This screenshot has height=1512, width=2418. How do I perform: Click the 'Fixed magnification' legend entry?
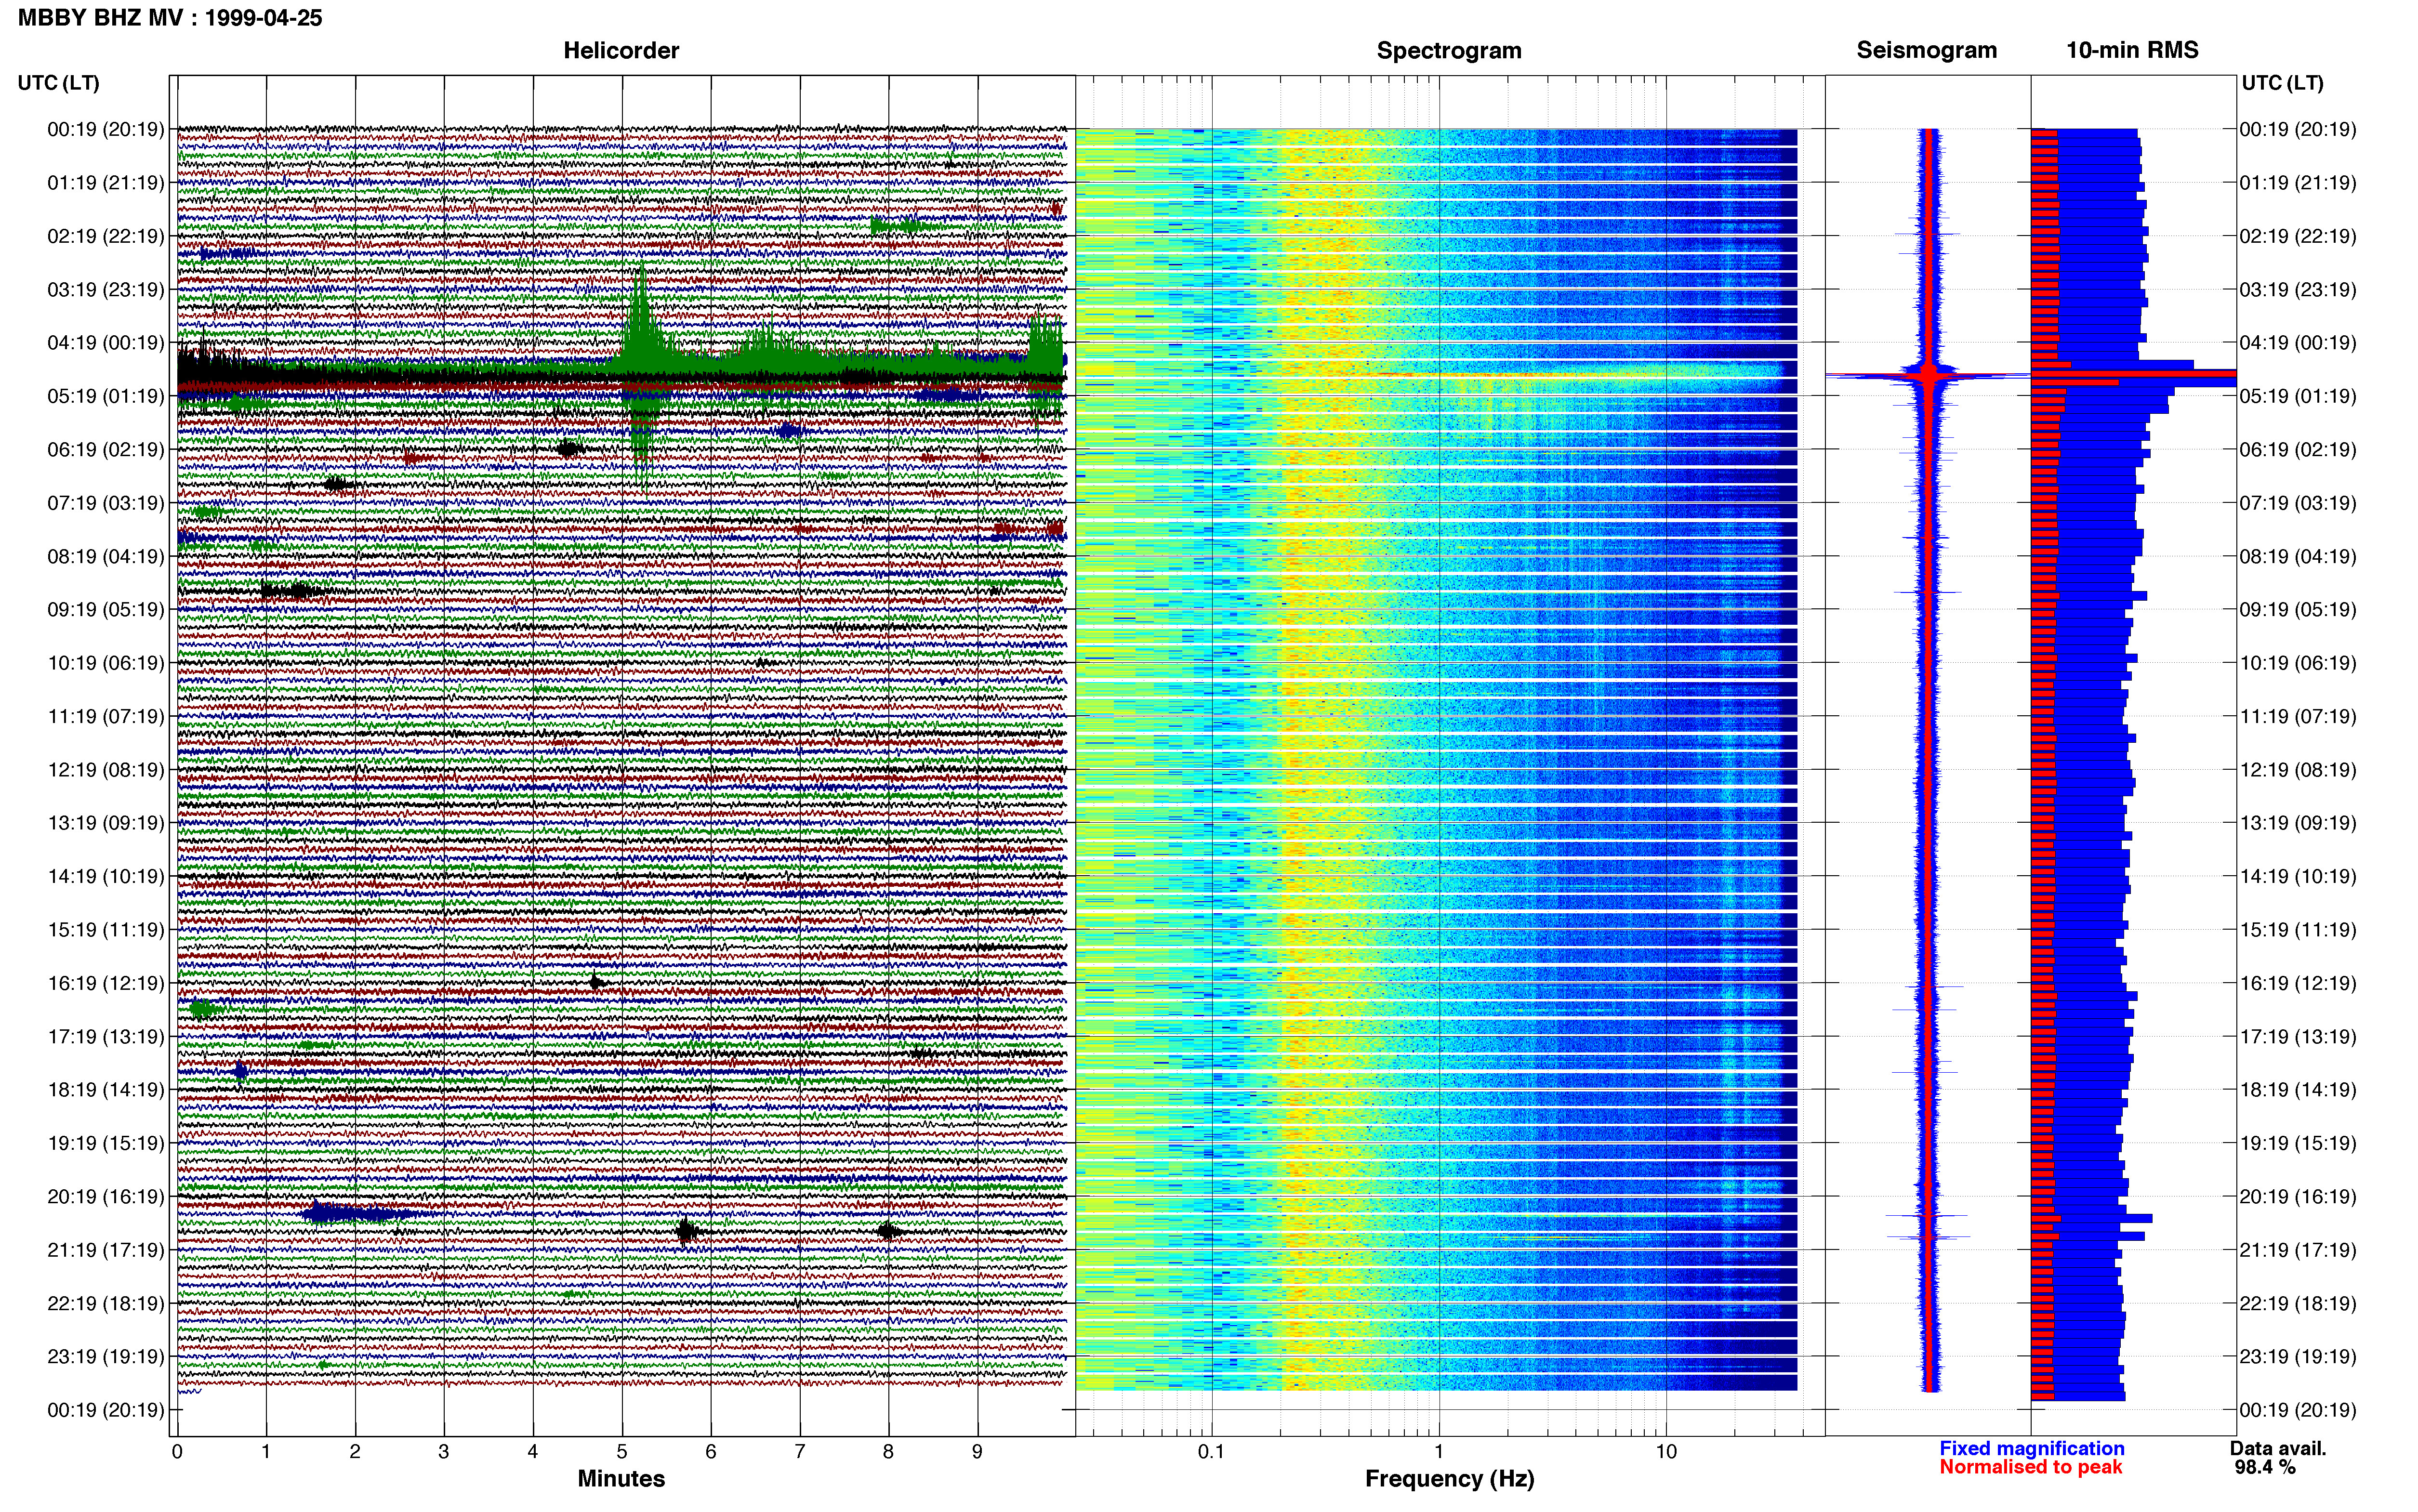[x=2031, y=1449]
